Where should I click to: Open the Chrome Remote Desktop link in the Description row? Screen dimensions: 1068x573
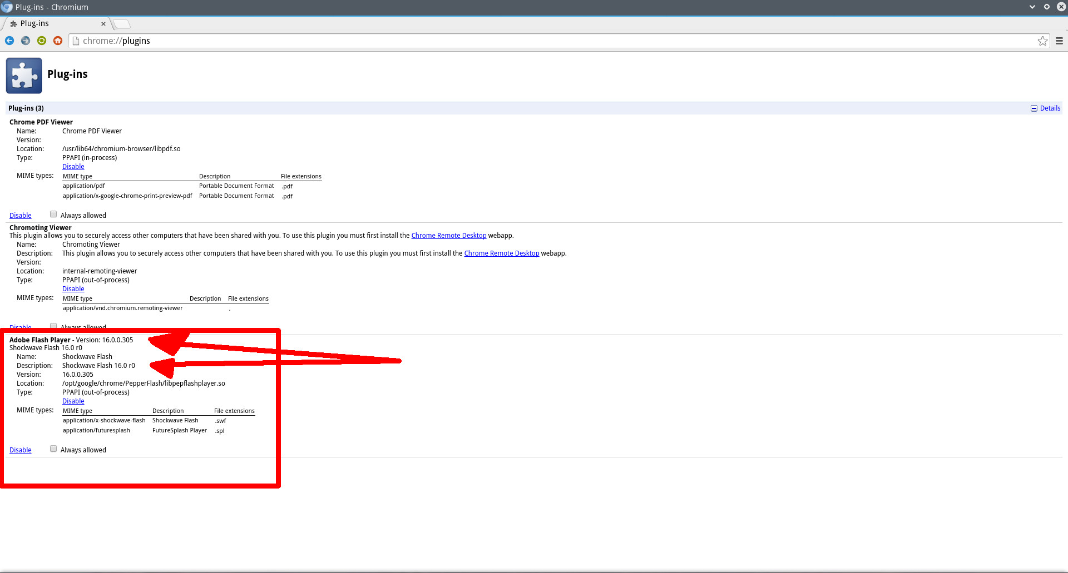coord(502,253)
